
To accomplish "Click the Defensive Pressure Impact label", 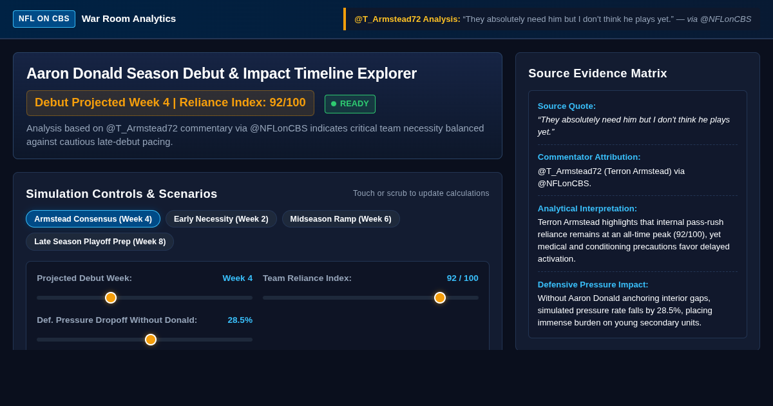I will (x=593, y=285).
